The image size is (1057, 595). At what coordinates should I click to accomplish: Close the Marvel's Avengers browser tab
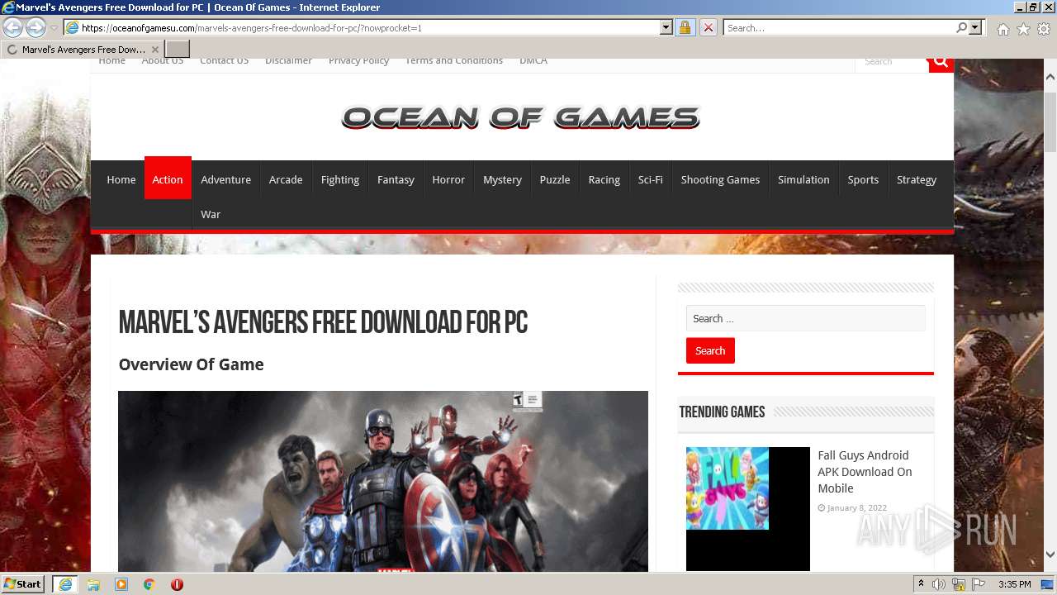[155, 50]
